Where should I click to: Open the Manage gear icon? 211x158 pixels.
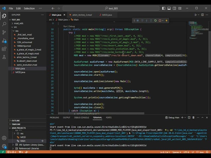[4, 146]
